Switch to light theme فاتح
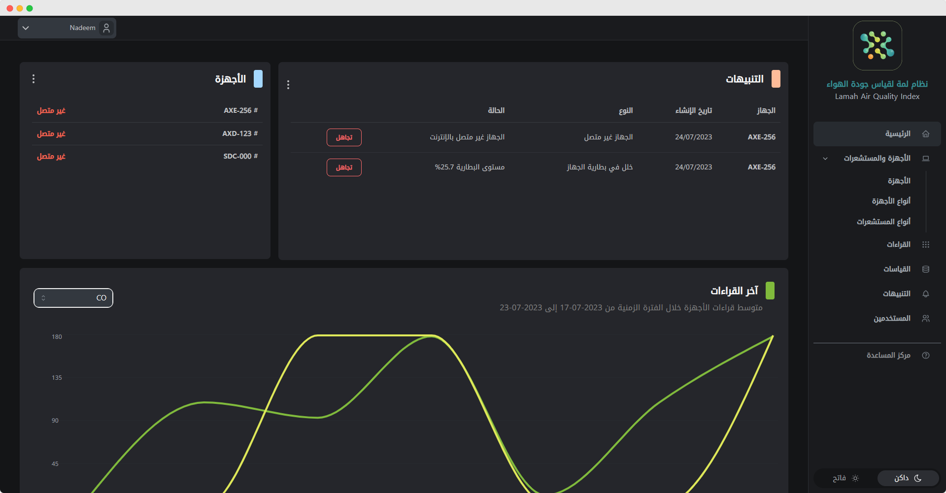The width and height of the screenshot is (946, 493). tap(845, 478)
